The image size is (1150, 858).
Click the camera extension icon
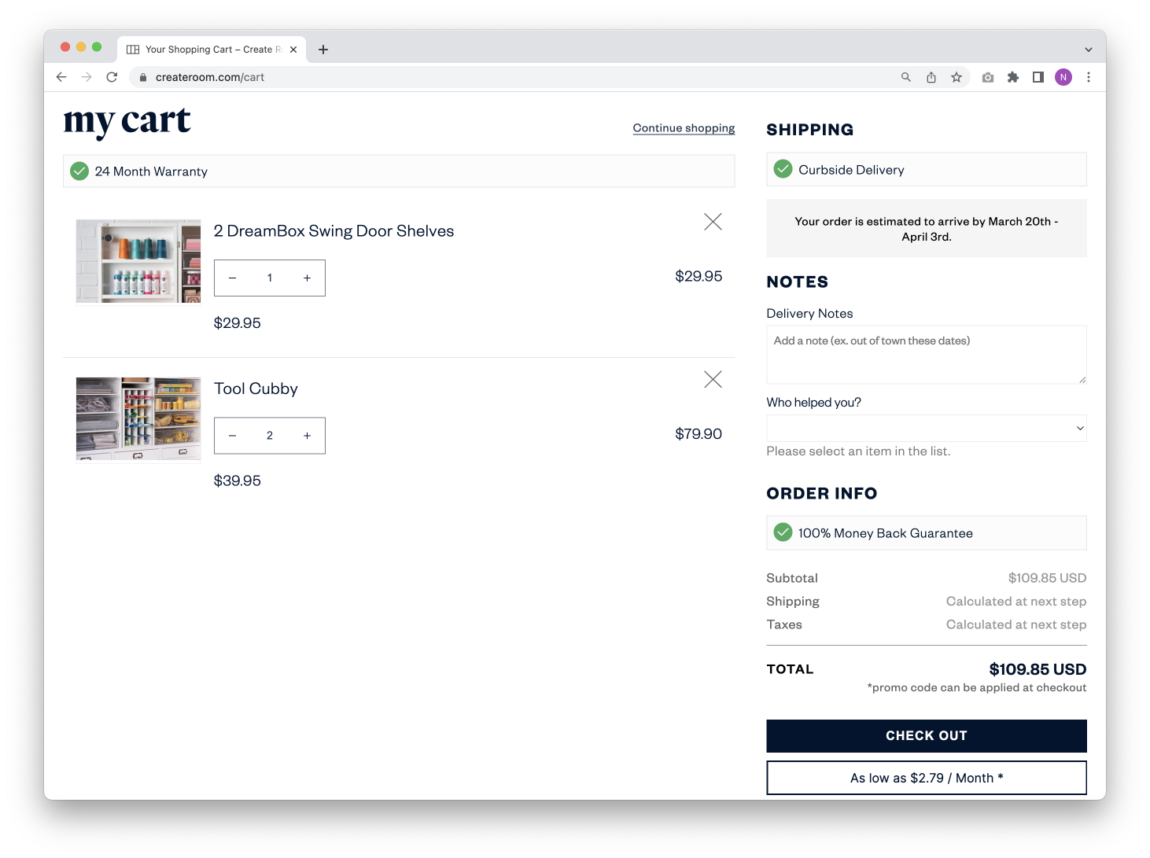coord(988,77)
